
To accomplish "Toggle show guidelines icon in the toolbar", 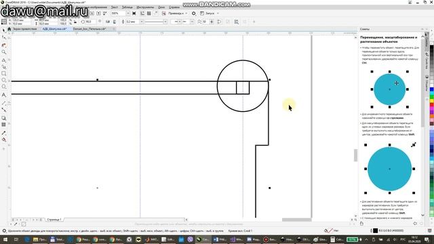I will click(155, 14).
